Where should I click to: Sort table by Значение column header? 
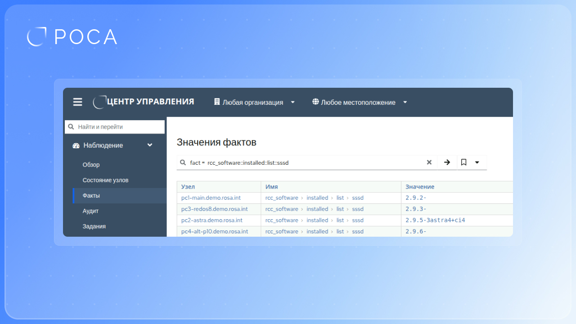420,187
